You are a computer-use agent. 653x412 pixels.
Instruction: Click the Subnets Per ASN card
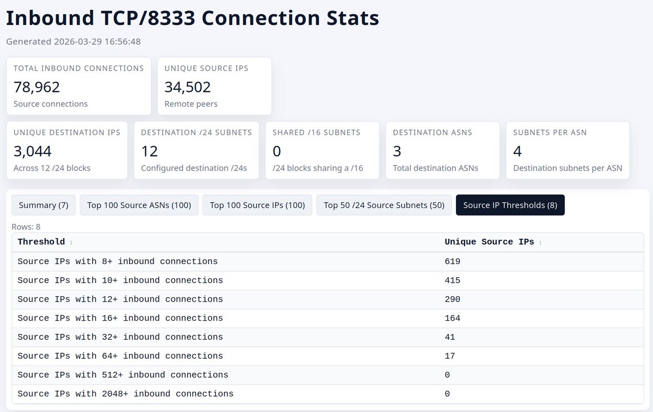[x=568, y=150]
